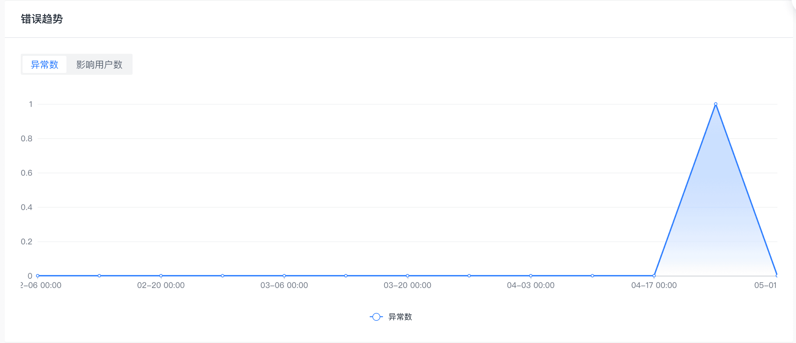Click the 05-01 x-axis label
Image resolution: width=796 pixels, height=343 pixels.
tap(765, 285)
